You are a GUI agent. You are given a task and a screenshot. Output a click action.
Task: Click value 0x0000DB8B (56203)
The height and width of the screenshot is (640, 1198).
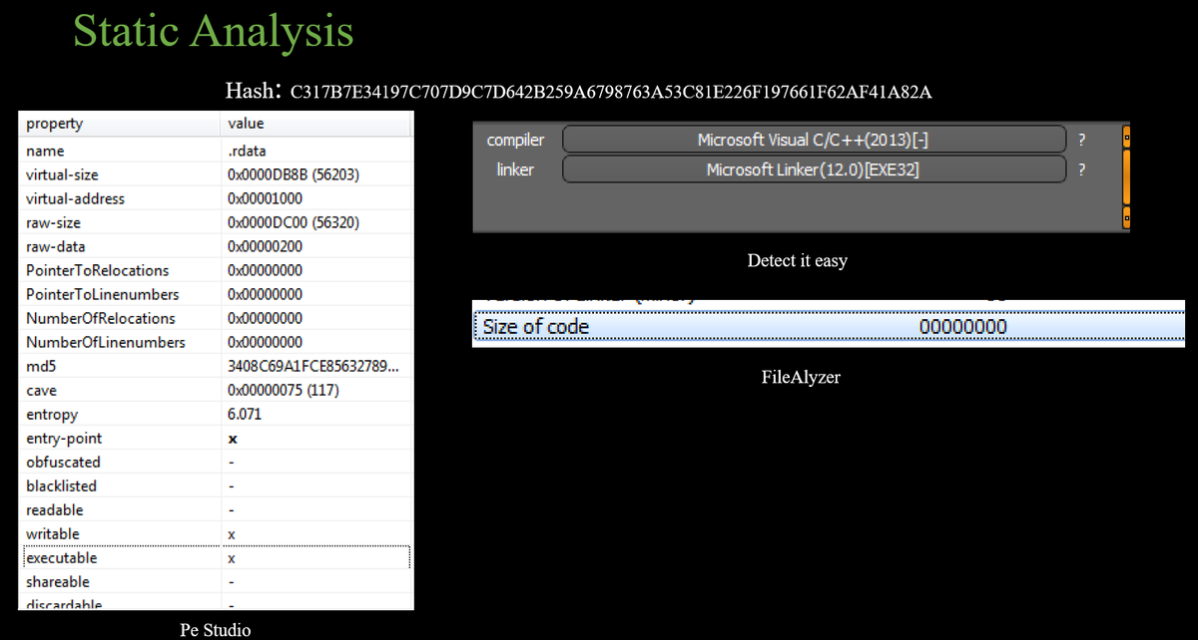tap(293, 175)
